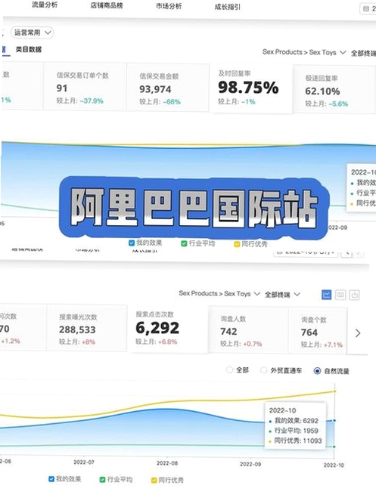Select the 类目数据 tab
Viewport: 376px width, 501px height.
coord(29,49)
